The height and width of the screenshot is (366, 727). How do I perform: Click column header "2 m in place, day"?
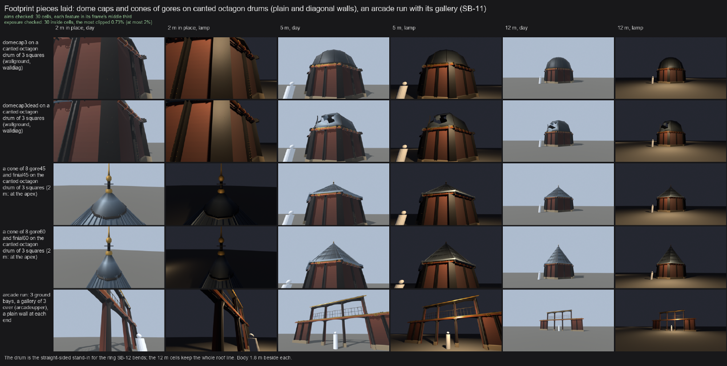(x=75, y=28)
